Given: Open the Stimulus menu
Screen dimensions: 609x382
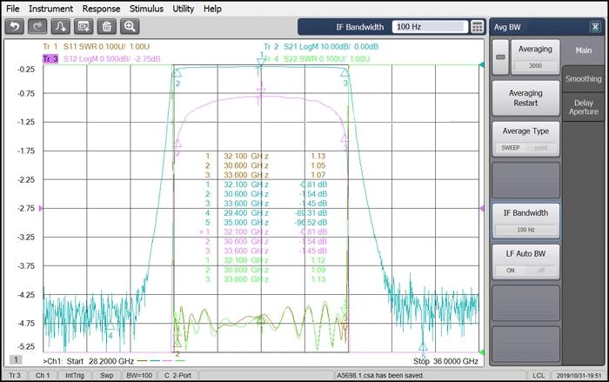Looking at the screenshot, I should 146,9.
